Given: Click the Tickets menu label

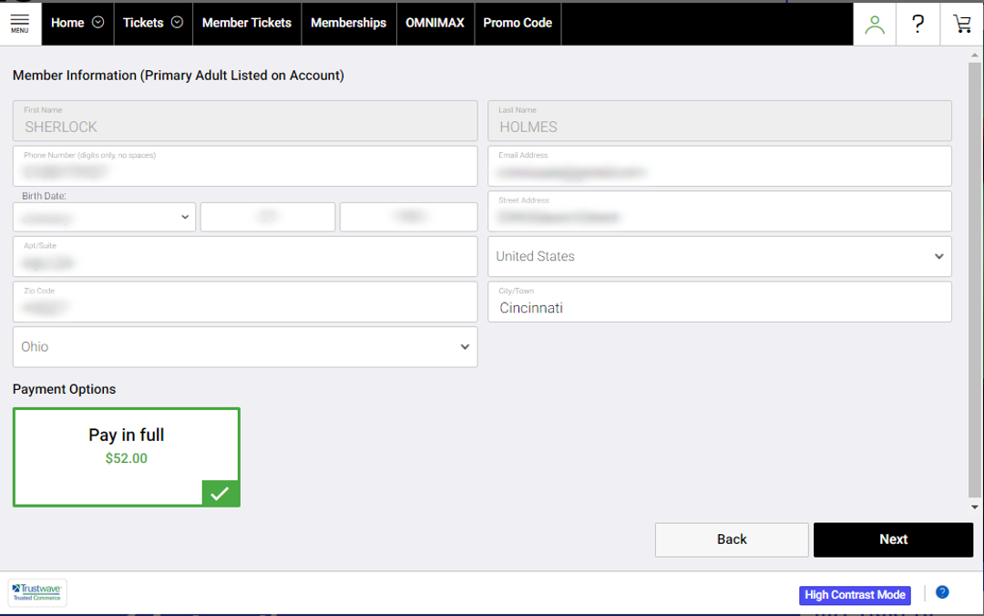Looking at the screenshot, I should click(x=143, y=23).
